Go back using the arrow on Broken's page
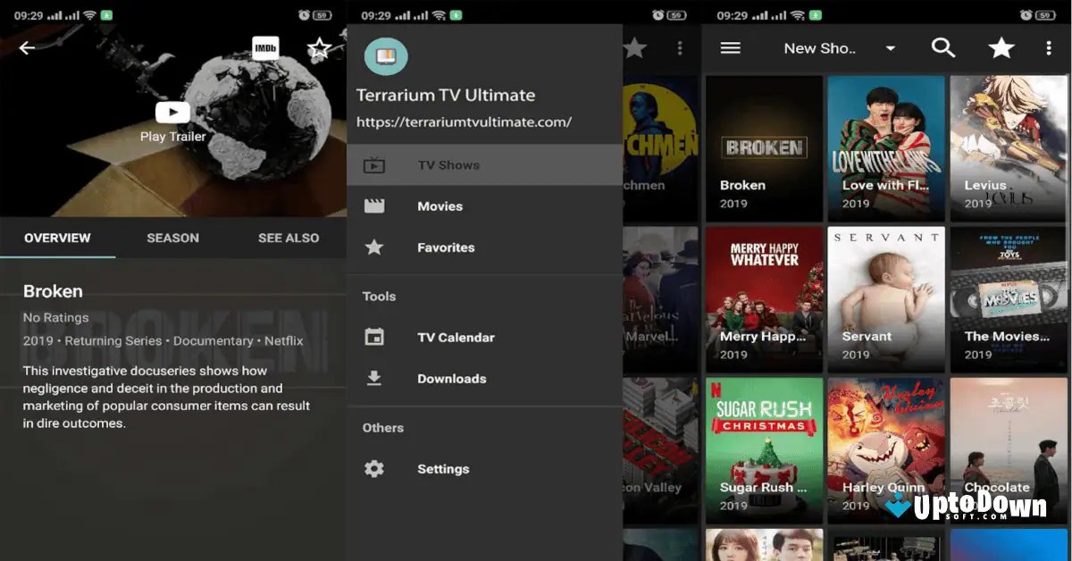 [x=27, y=47]
